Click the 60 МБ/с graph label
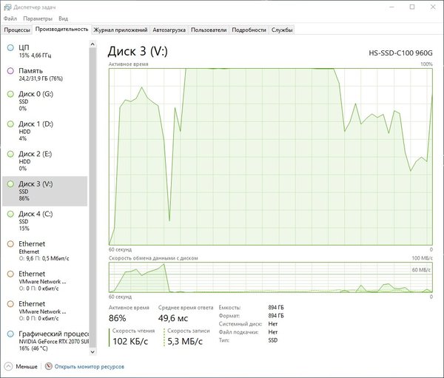444x378 pixels. coord(421,270)
